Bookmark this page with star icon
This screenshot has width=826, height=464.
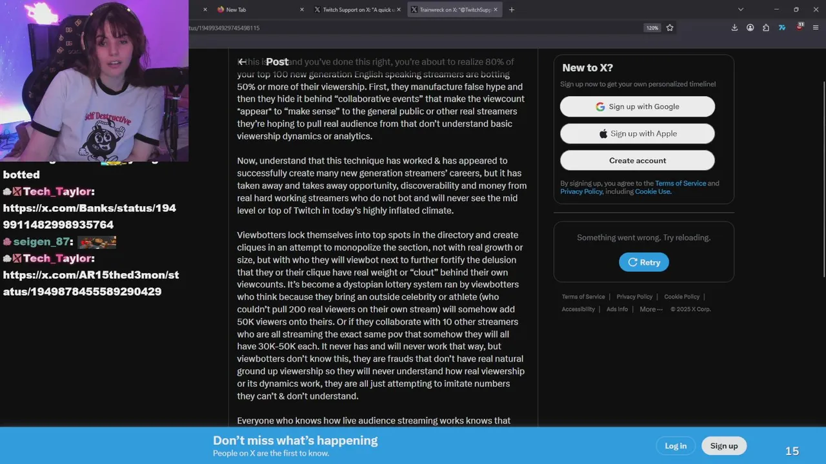670,28
